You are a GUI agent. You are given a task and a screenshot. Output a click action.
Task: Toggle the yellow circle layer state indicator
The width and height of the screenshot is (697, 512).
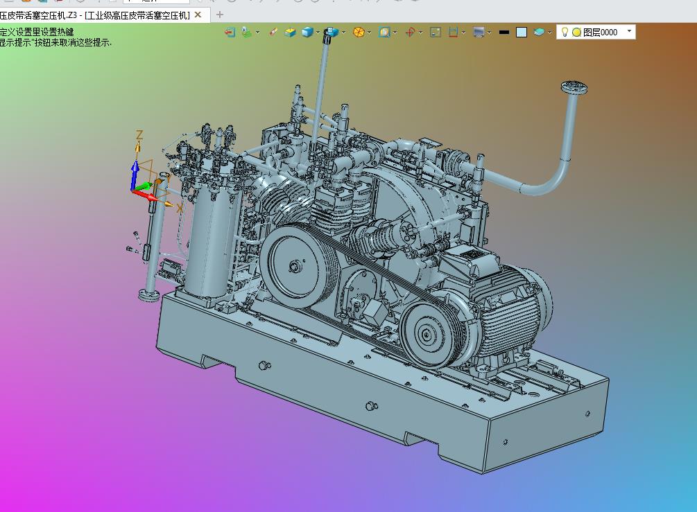click(x=576, y=32)
